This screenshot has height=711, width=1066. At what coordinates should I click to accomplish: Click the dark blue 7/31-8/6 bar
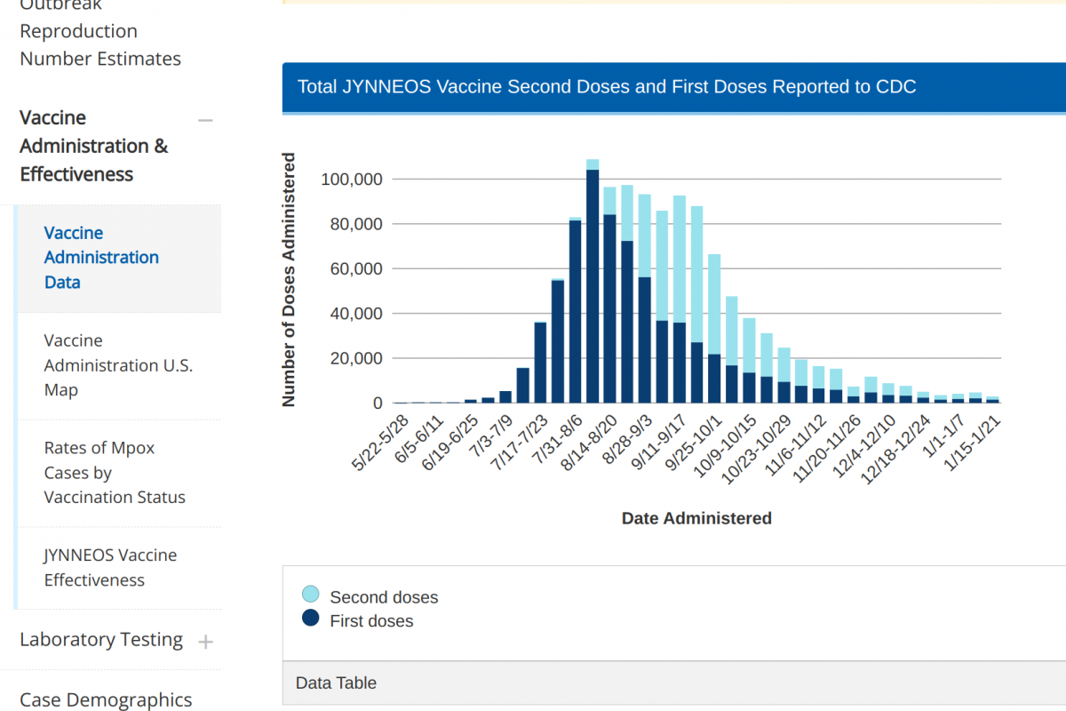pos(575,311)
